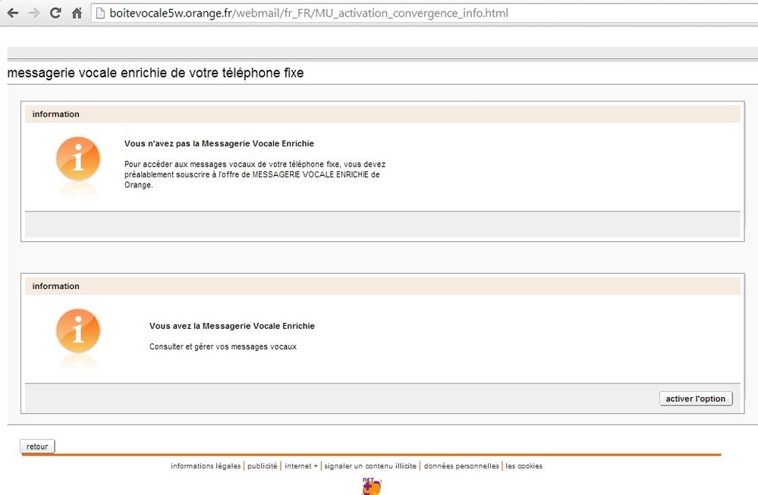
Task: Click the 'retour' button
Action: click(x=37, y=446)
